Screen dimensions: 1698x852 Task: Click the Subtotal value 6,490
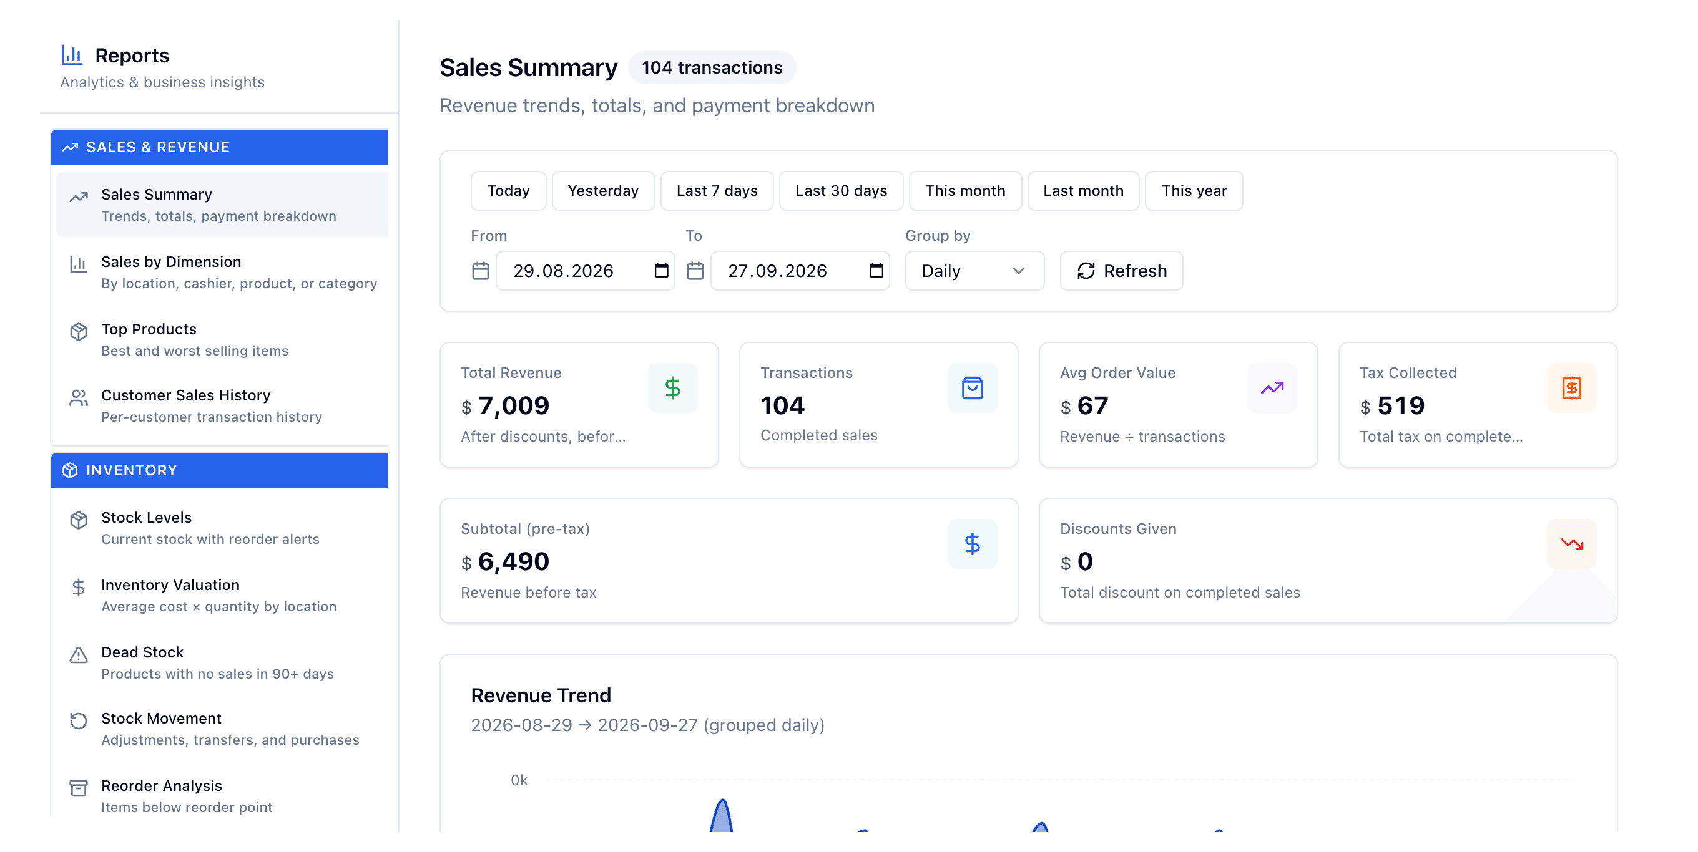click(x=514, y=561)
